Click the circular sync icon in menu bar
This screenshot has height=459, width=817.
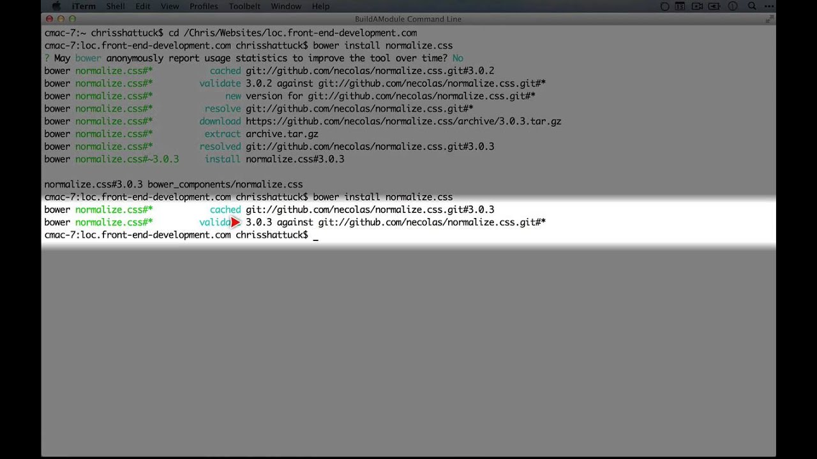coord(664,6)
